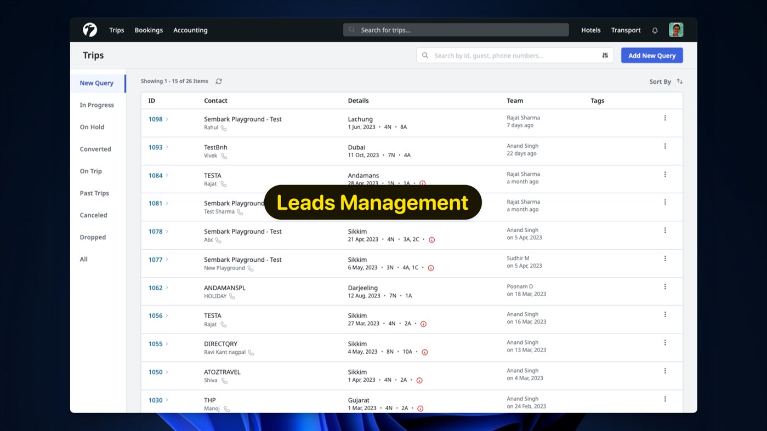Open the three-dot menu for trip 1062
Screen dimensions: 767x431
(x=665, y=286)
